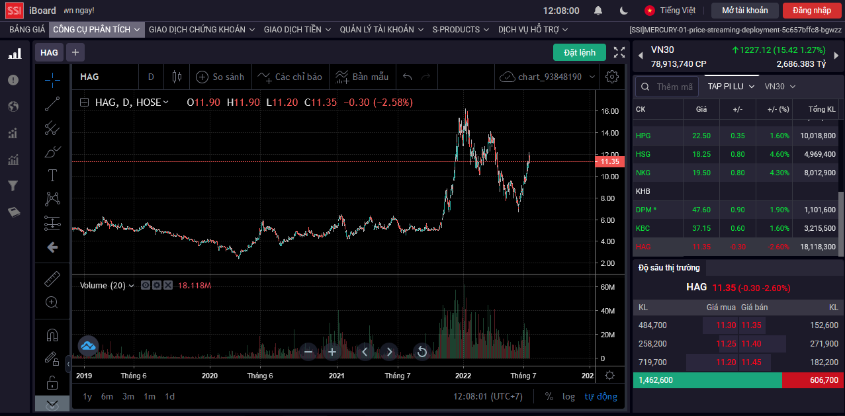
Task: Add a new chart tab with plus
Action: pyautogui.click(x=75, y=52)
